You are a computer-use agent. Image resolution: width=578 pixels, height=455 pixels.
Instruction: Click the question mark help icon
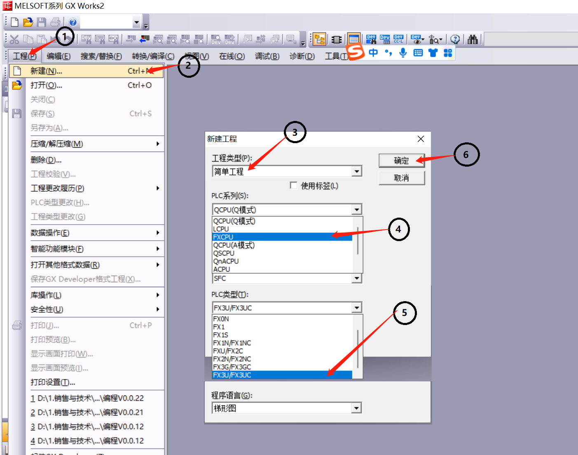pyautogui.click(x=455, y=39)
